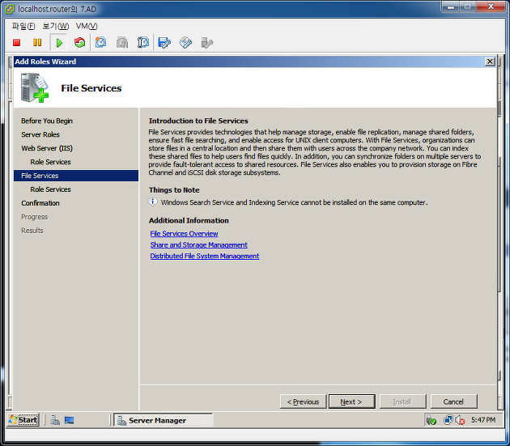This screenshot has height=446, width=510.
Task: Click the network connection tray icon
Action: tap(448, 420)
